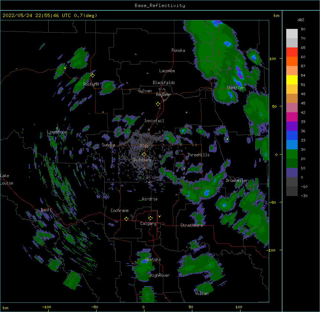This screenshot has width=320, height=312.
Task: Click the Airdrie city label
Action: [x=150, y=199]
